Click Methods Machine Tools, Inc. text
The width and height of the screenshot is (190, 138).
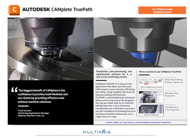[x=31, y=116]
